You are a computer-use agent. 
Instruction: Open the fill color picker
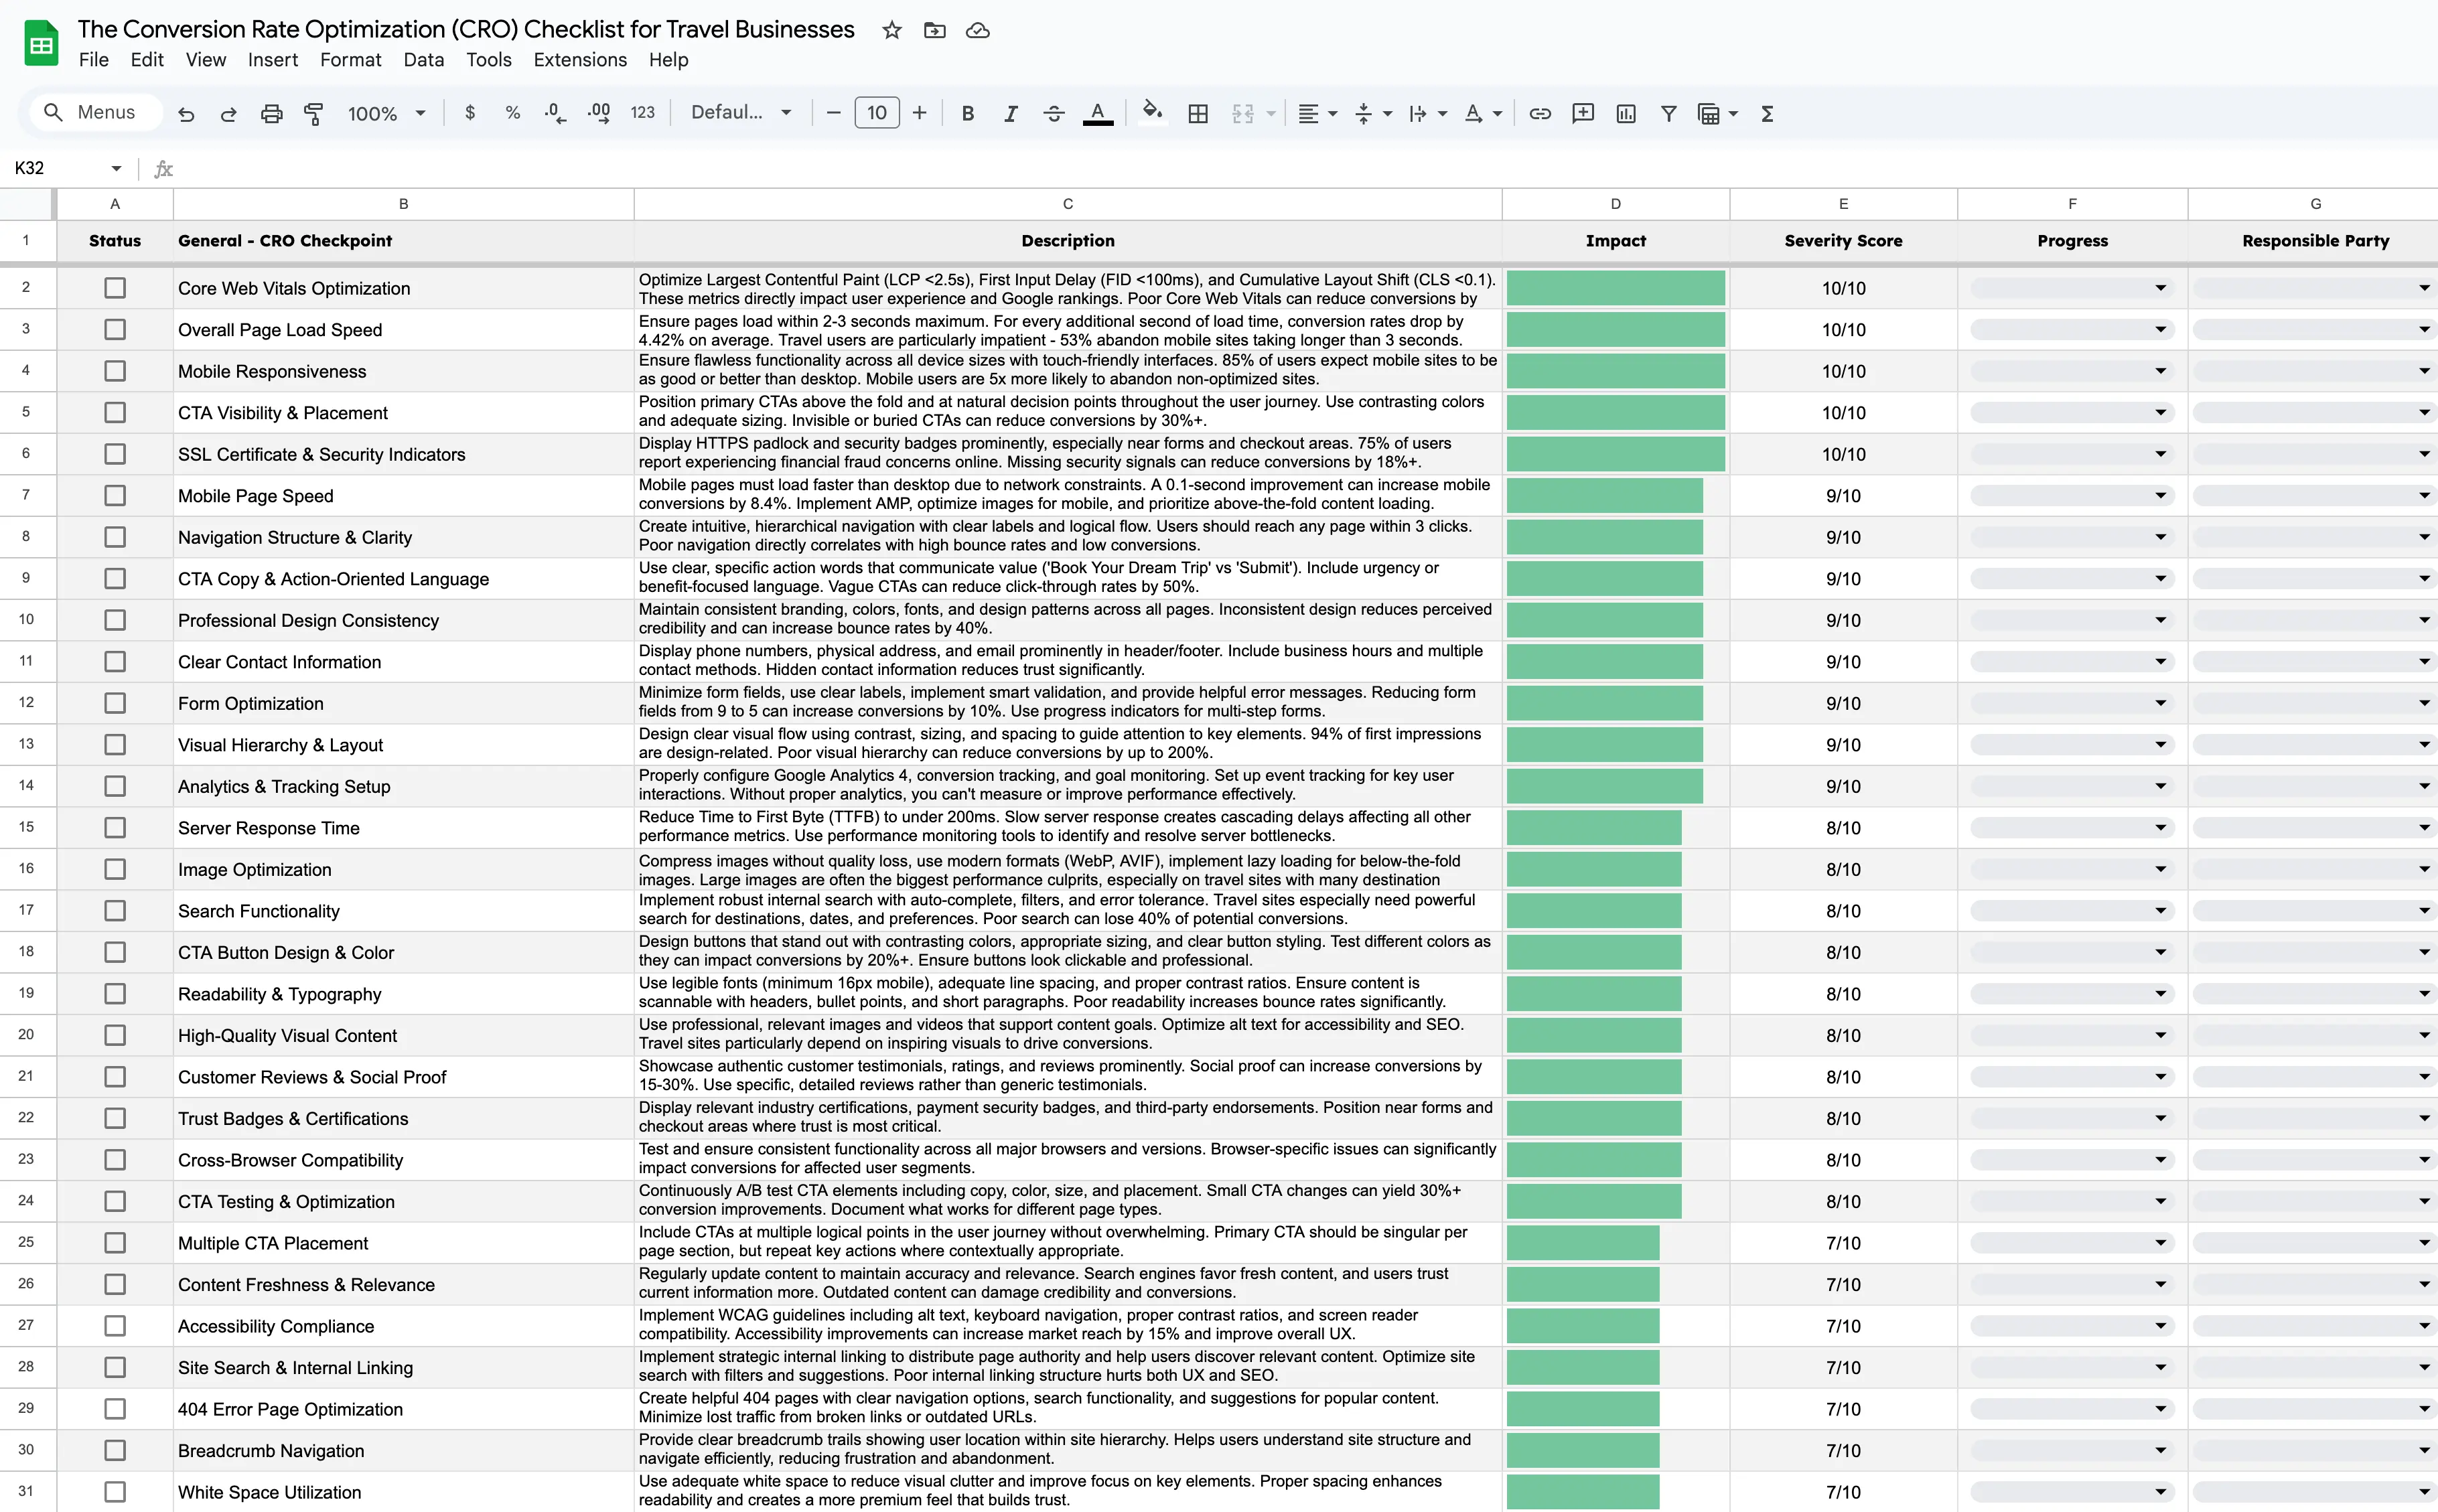[x=1152, y=112]
